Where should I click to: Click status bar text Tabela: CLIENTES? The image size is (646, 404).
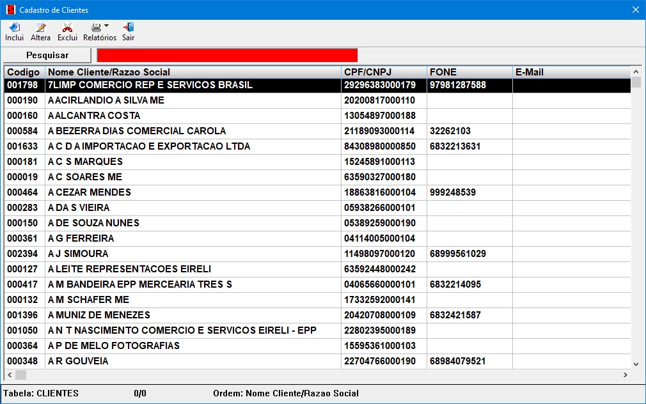click(41, 393)
